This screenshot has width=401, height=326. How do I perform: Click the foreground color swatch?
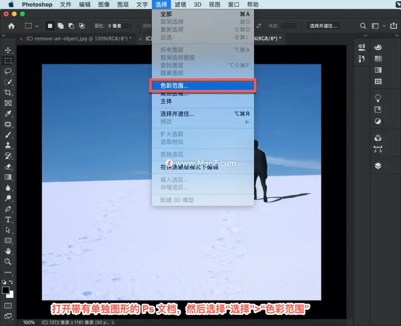[5, 290]
